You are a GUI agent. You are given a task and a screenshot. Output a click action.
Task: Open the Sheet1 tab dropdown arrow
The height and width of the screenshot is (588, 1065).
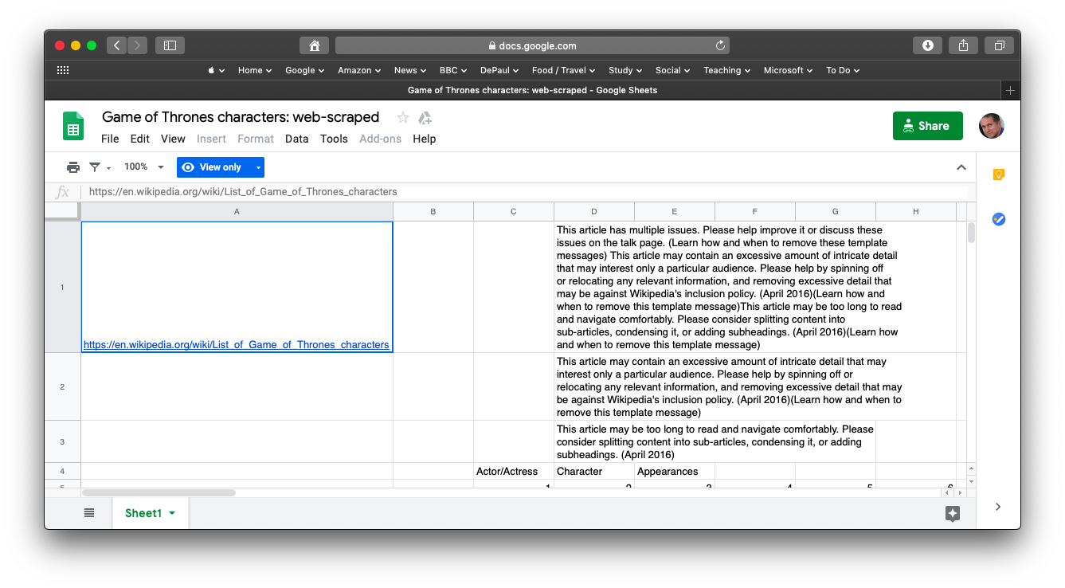172,514
